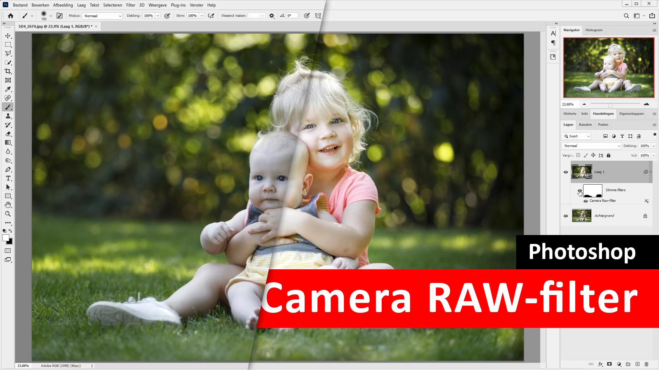
Task: Open the Filter menu
Action: [x=130, y=5]
